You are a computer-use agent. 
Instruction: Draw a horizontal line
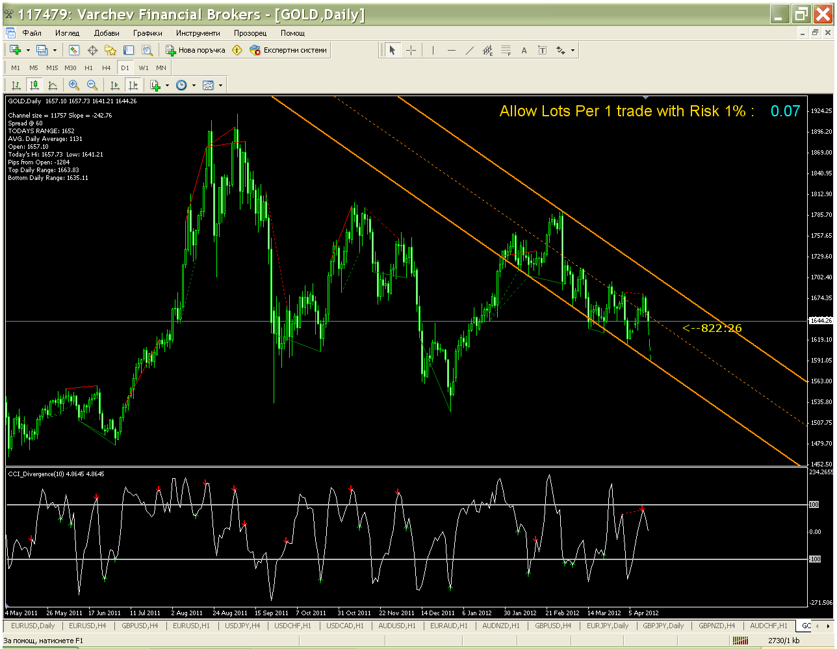452,50
